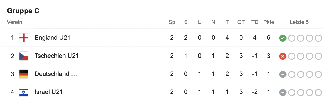Click the TD column header
This screenshot has height=111, width=334.
pos(255,22)
